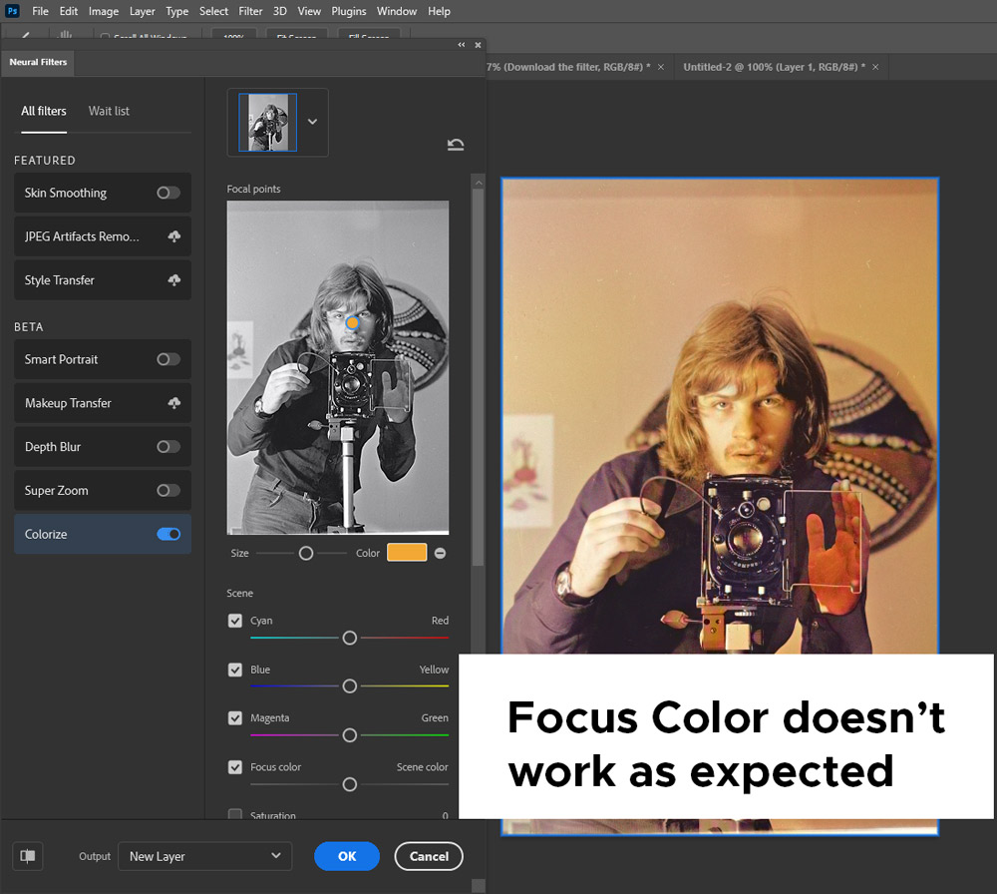The height and width of the screenshot is (894, 997).
Task: Collapse the Neural Filters panel with double-arrow icon
Action: (462, 45)
